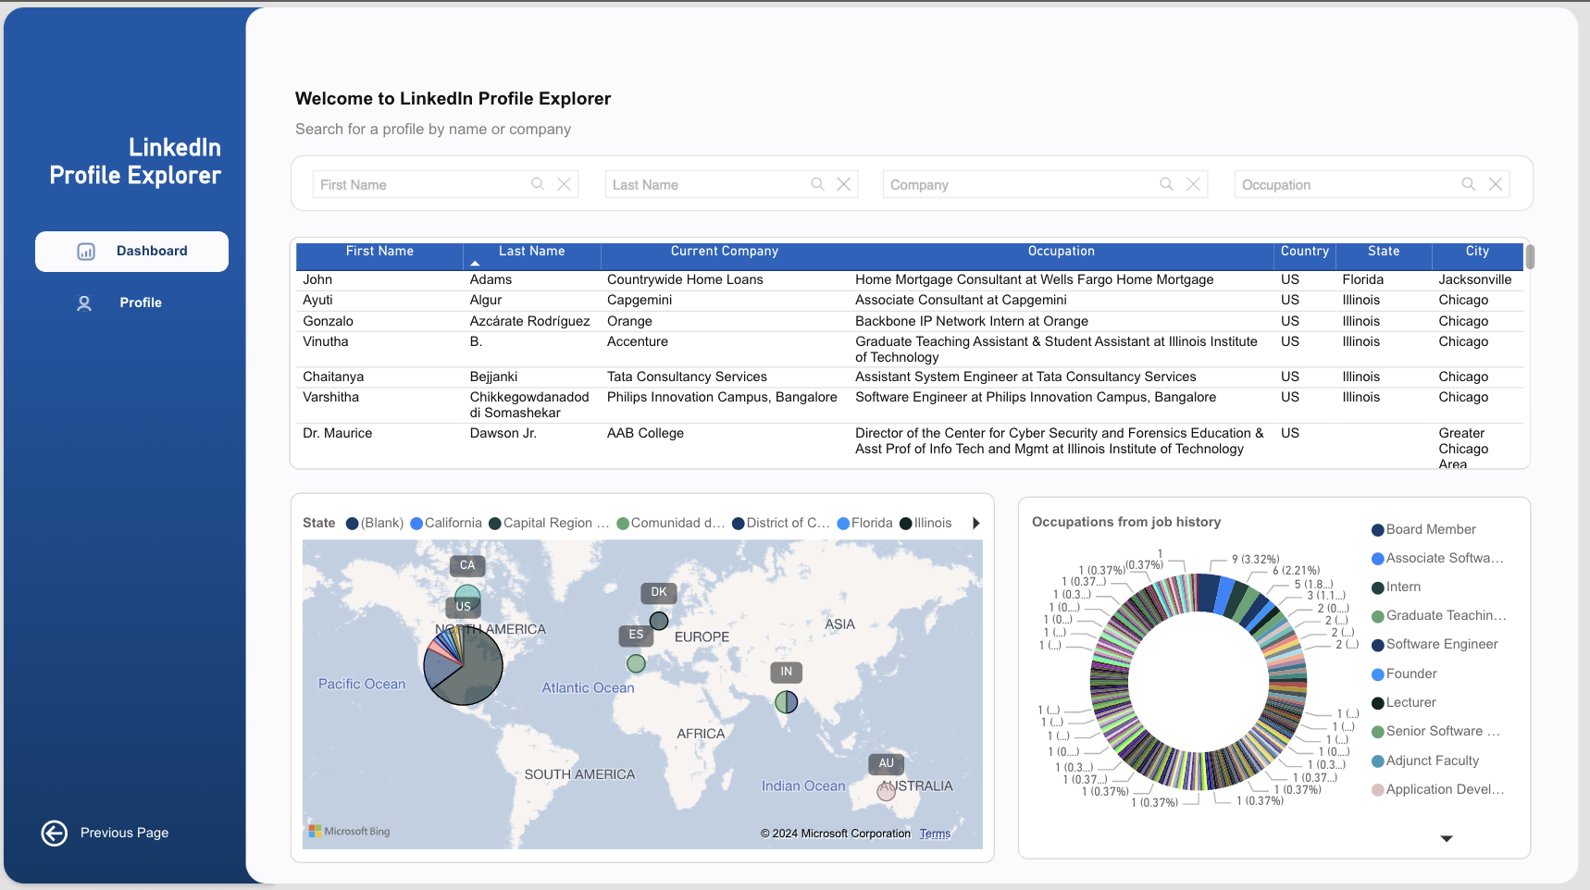The width and height of the screenshot is (1590, 890).
Task: Select the US pie chart on map
Action: [463, 665]
